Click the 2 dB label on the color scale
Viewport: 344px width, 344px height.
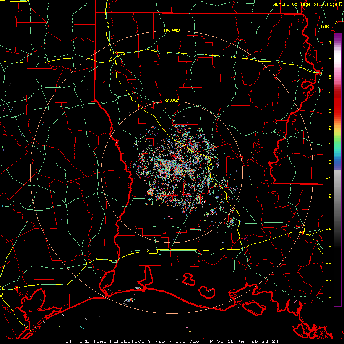[x=330, y=128]
